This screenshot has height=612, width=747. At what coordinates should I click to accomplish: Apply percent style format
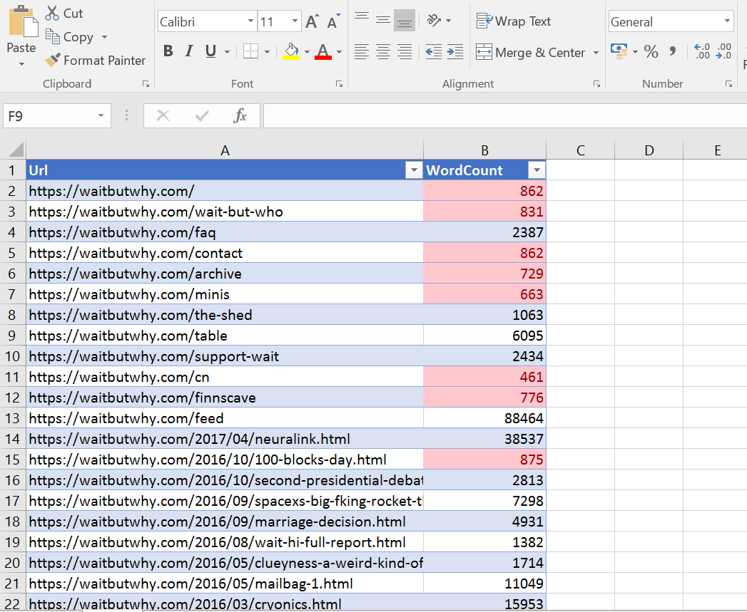tap(651, 51)
